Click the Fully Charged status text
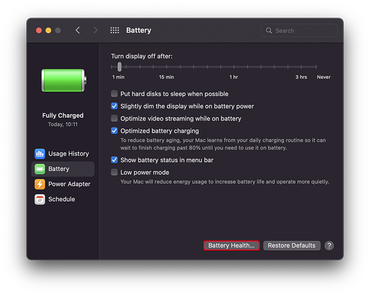370x295 pixels. click(63, 115)
